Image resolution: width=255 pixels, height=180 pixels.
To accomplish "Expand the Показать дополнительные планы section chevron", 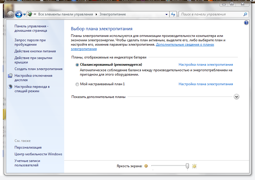I will coord(236,97).
